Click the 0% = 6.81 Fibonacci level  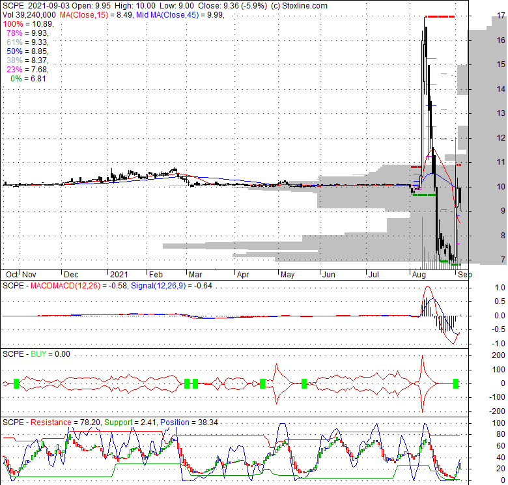(28, 78)
